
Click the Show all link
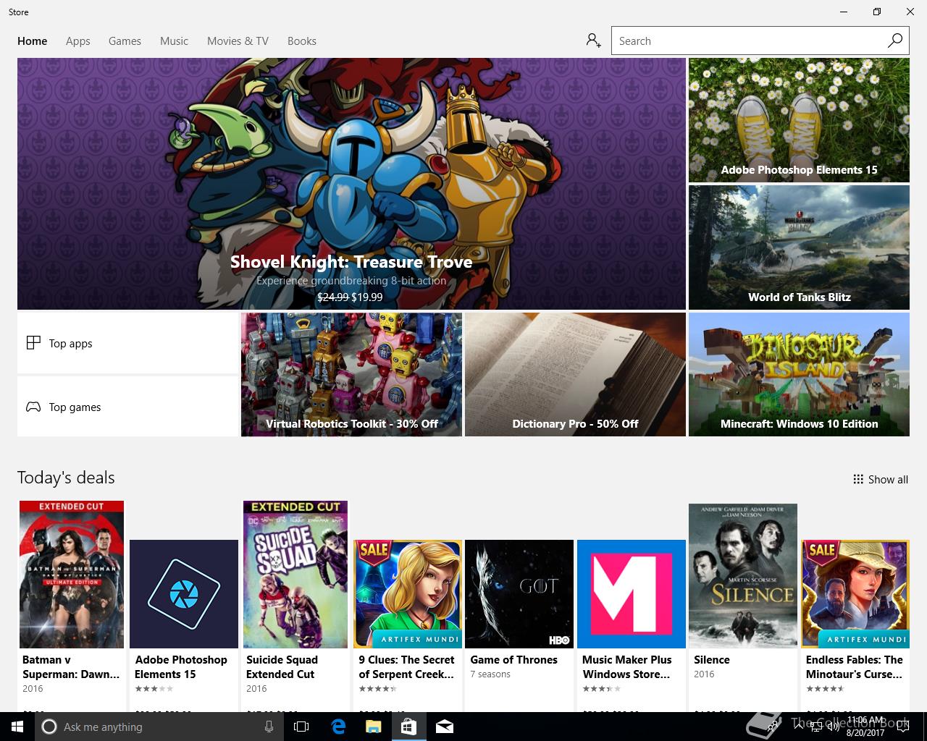881,479
